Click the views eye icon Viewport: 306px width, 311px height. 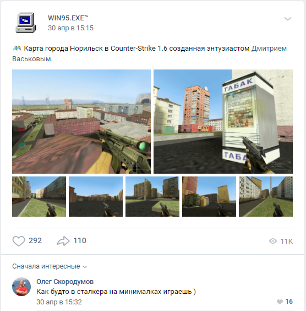[273, 241]
